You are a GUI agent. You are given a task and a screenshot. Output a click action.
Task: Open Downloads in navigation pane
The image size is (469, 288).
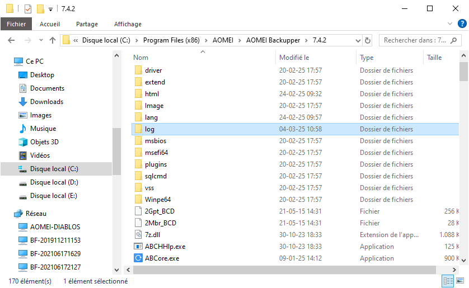point(46,102)
